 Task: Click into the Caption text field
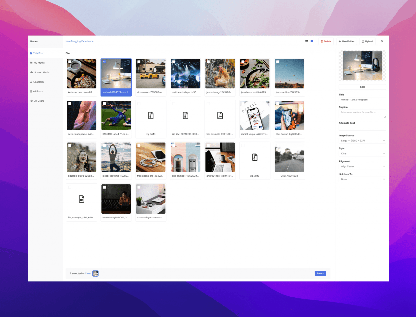click(x=362, y=113)
